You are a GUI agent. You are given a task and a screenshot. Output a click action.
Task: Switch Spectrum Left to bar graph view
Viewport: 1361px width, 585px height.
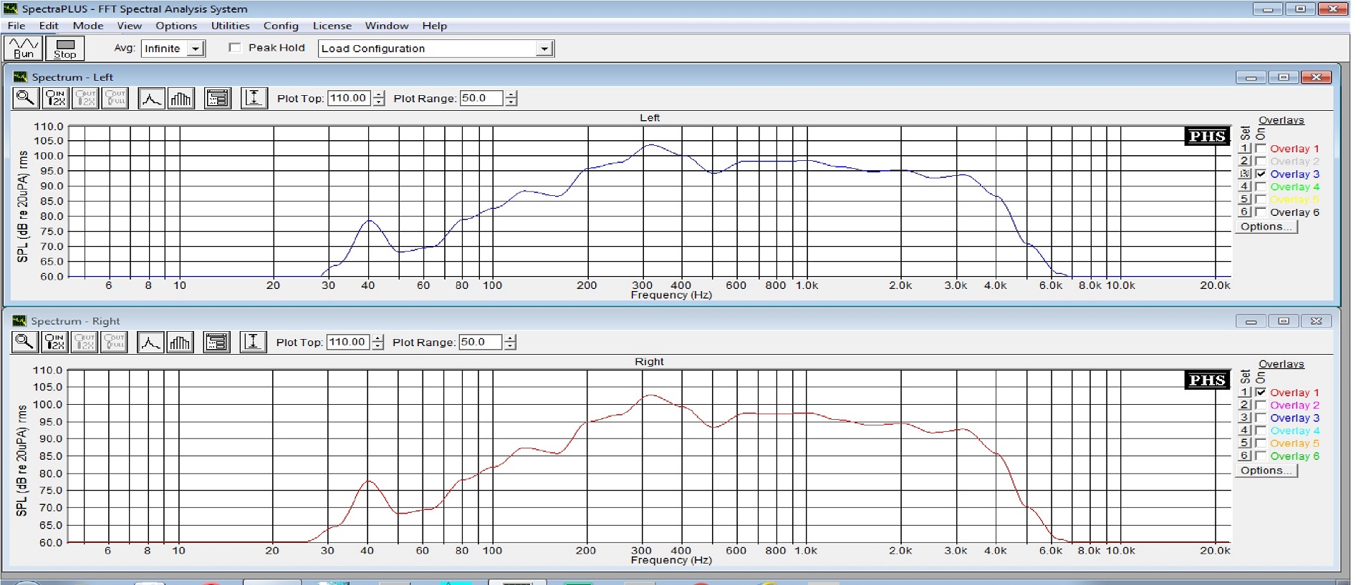click(x=181, y=98)
